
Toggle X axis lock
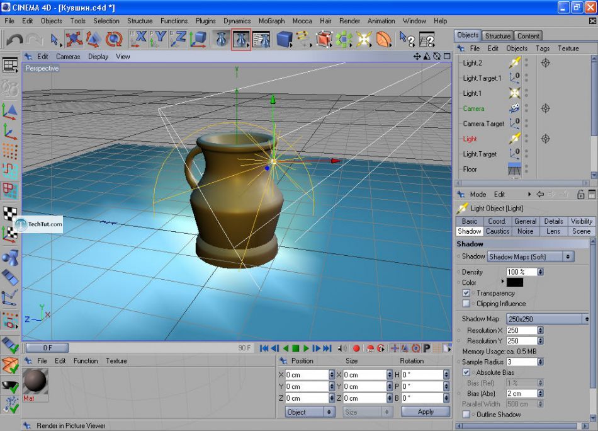point(138,39)
